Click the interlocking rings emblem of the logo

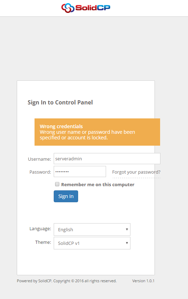point(68,8)
